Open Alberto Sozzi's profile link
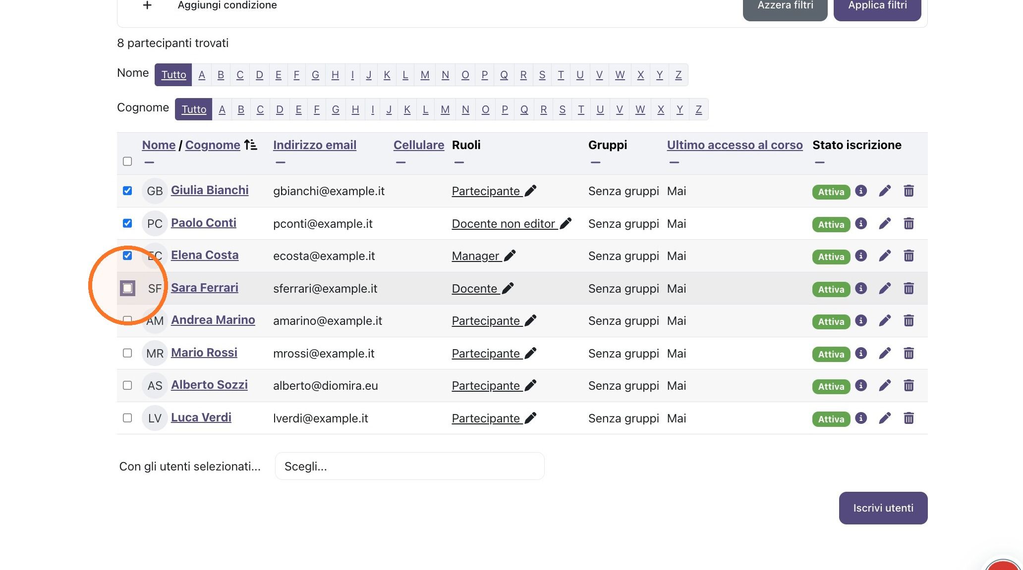The image size is (1023, 570). pyautogui.click(x=209, y=385)
